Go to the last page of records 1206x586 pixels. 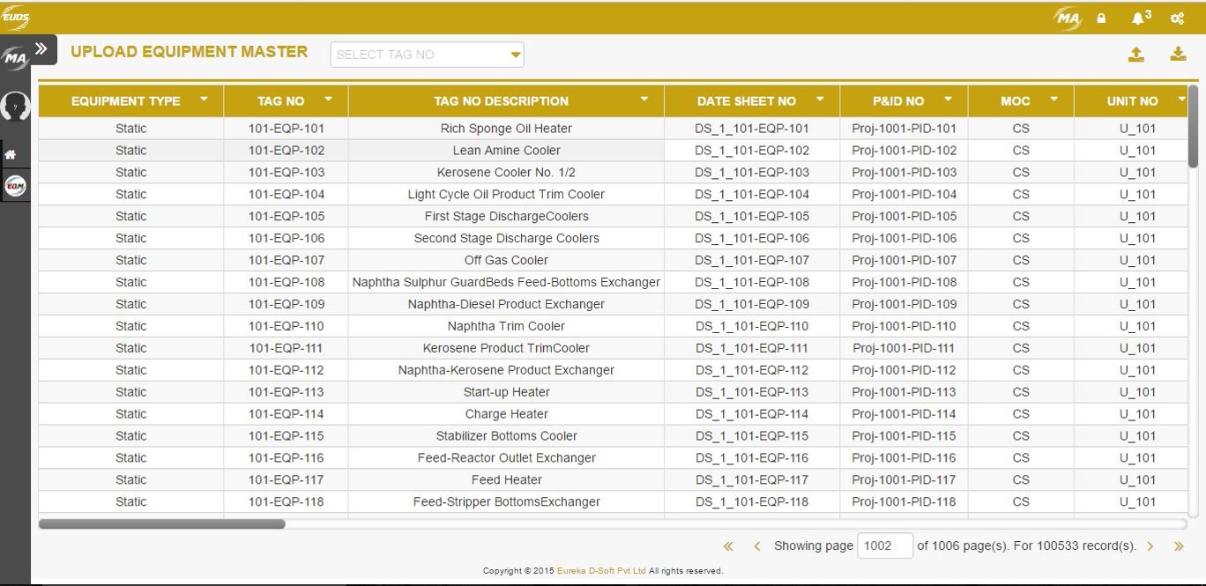click(1179, 546)
